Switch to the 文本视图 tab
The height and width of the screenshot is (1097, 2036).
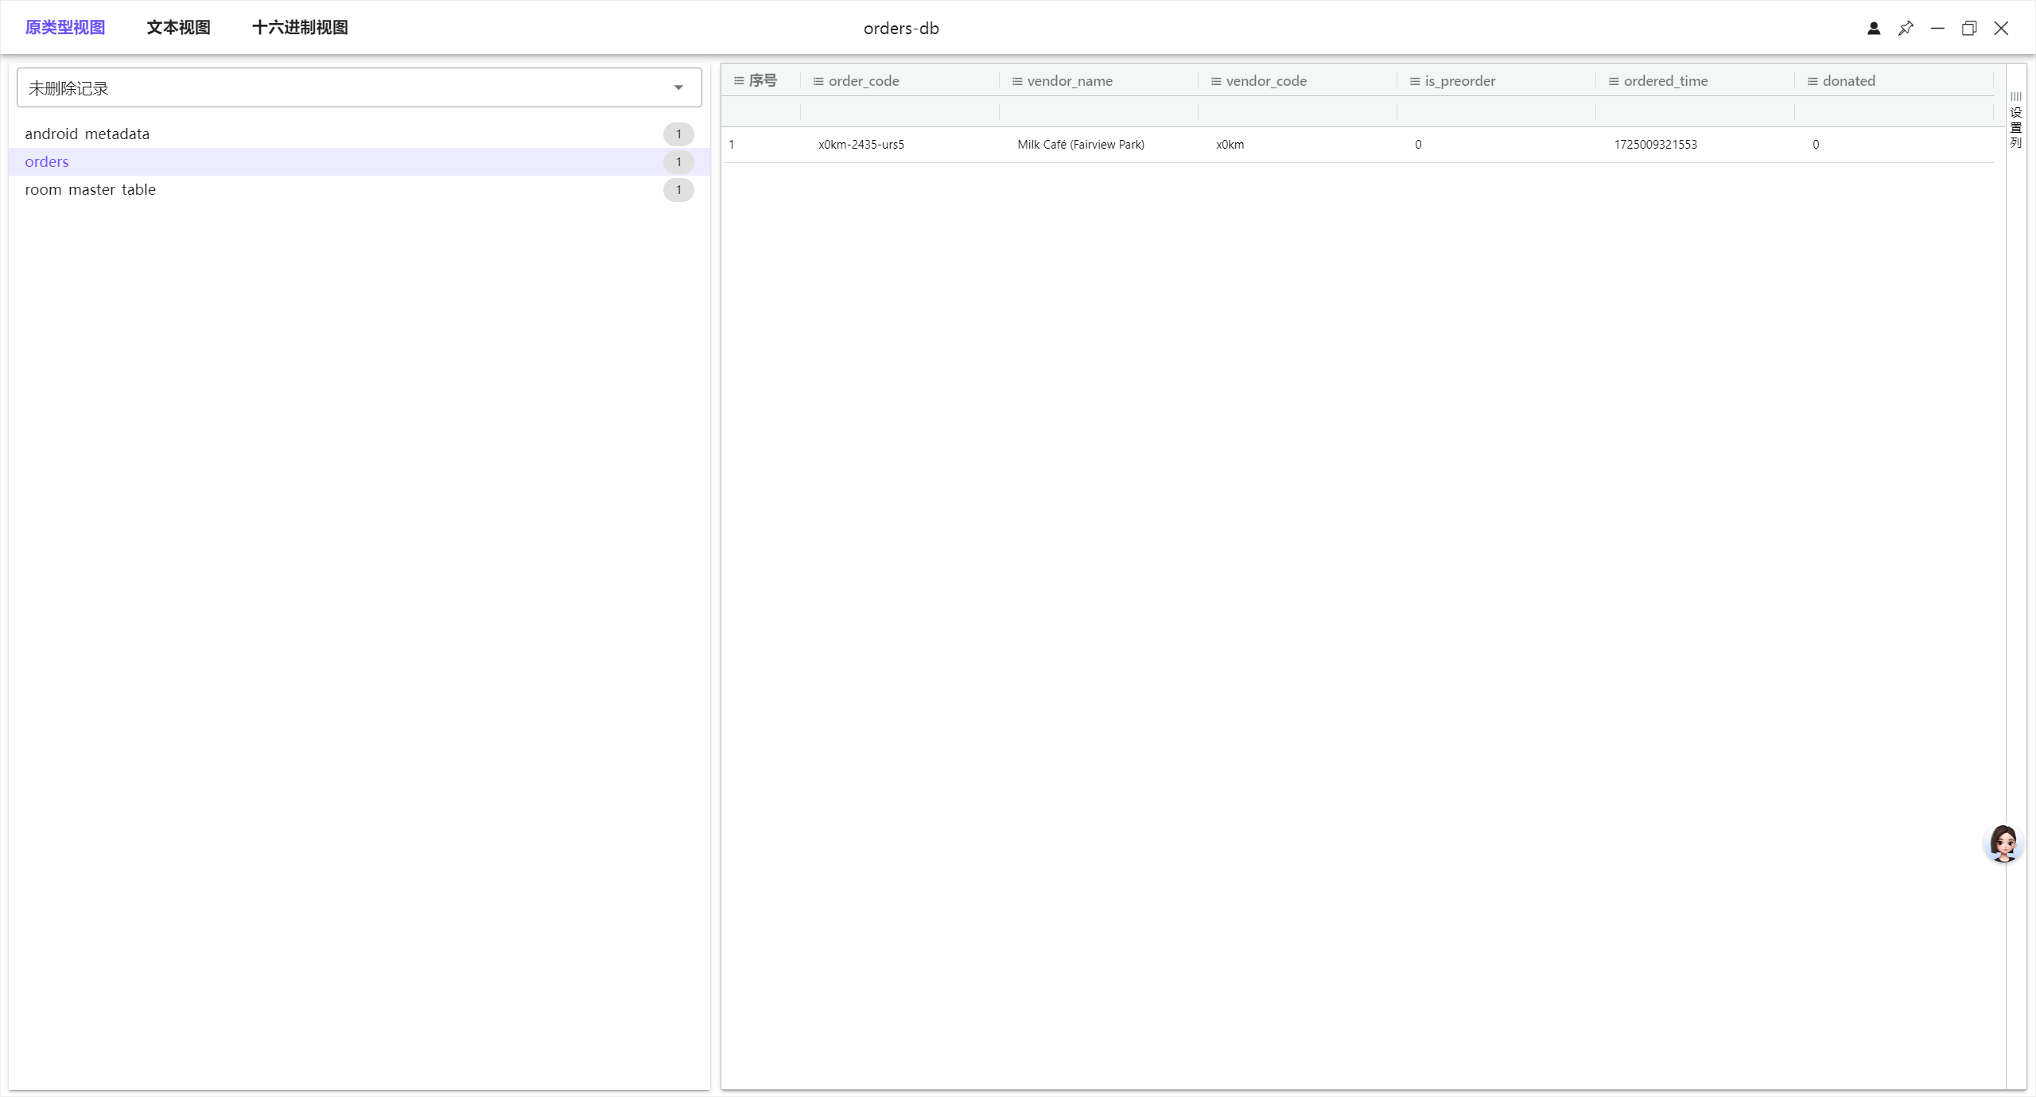click(178, 28)
